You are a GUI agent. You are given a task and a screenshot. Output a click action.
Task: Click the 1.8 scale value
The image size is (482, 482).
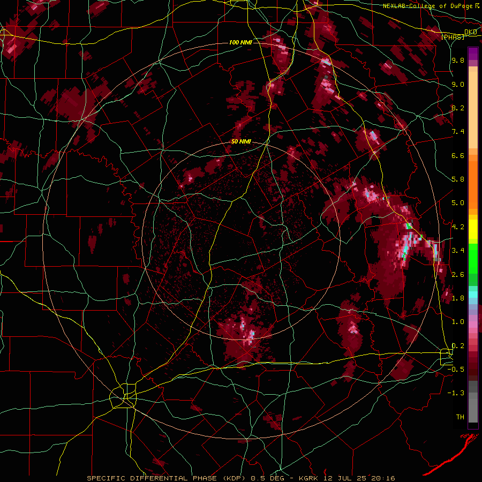click(458, 298)
